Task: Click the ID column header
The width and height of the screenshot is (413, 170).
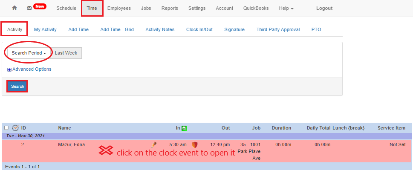Action: pos(23,128)
